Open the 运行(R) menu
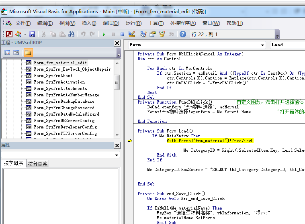 (x=133, y=23)
